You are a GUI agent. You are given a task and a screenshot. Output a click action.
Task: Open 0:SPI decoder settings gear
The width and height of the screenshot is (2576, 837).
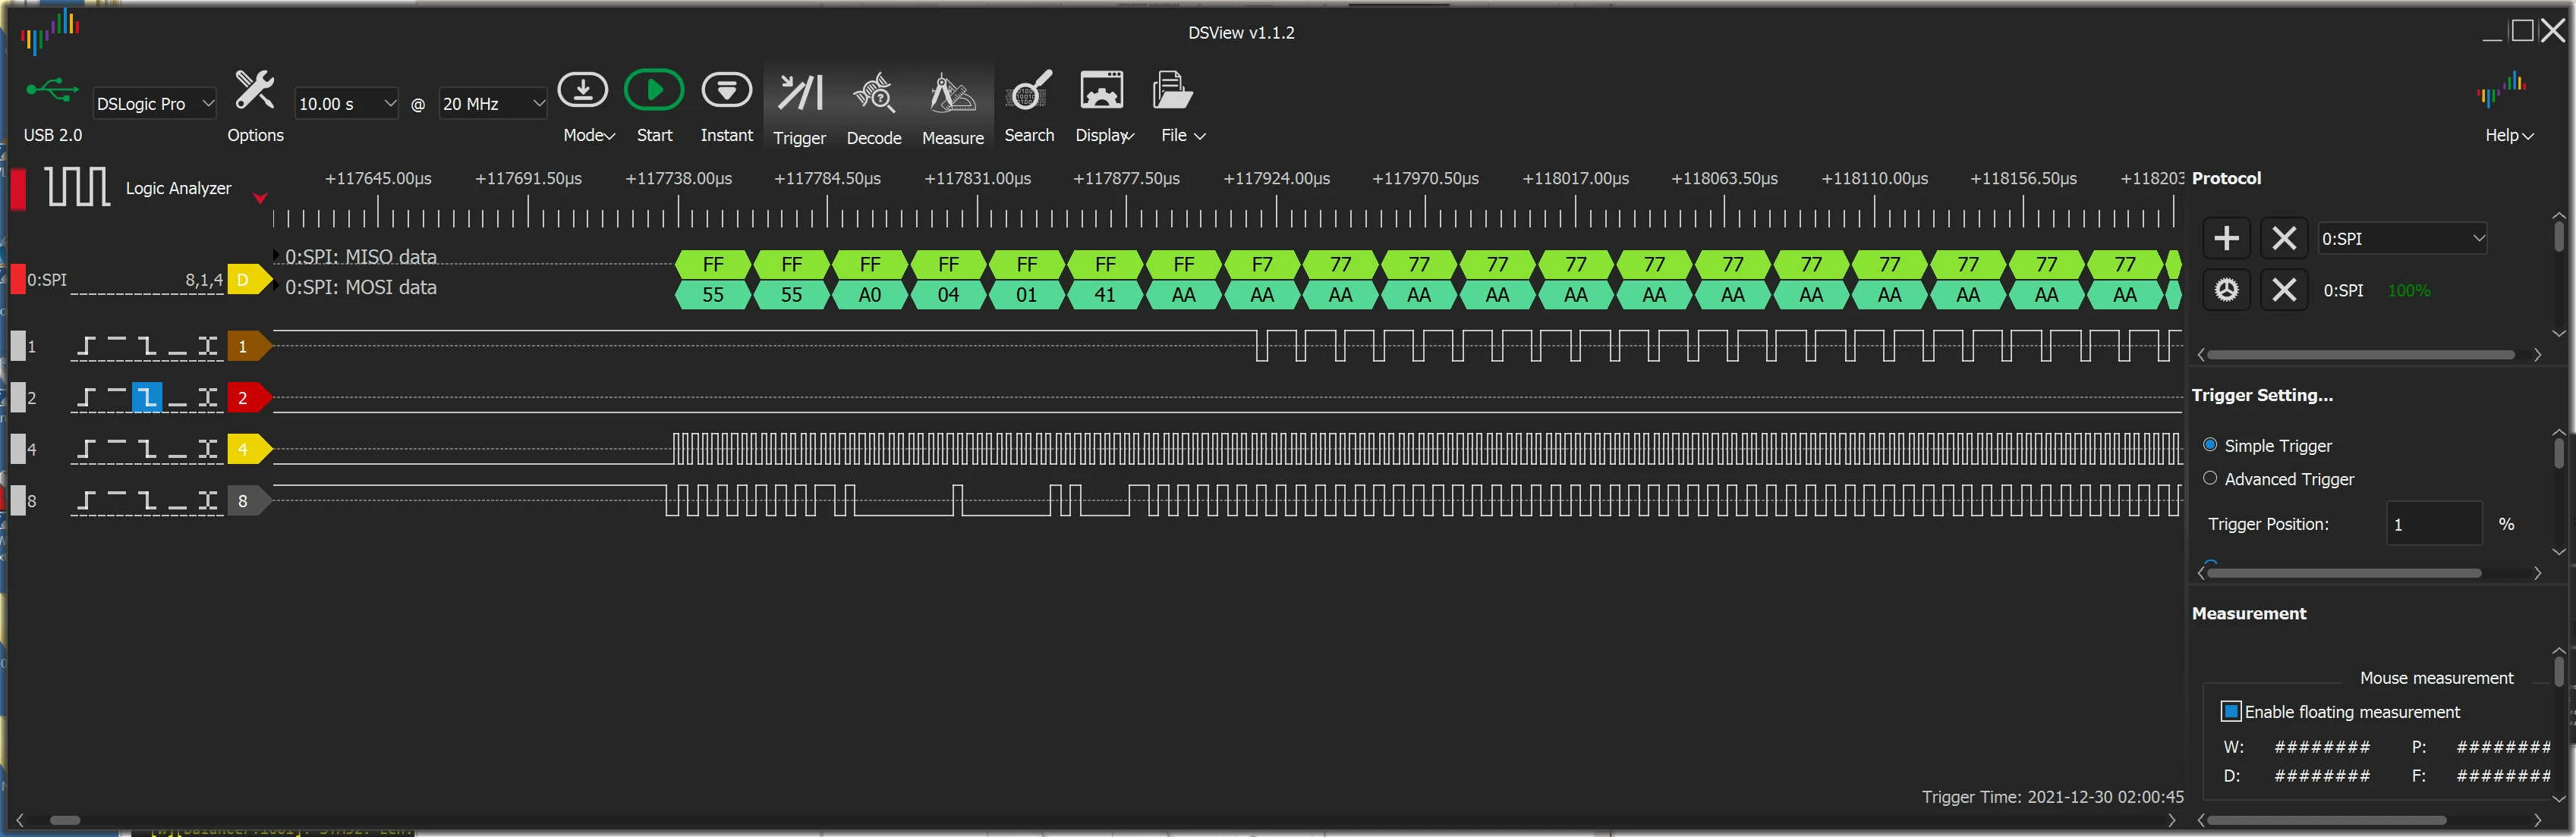point(2226,290)
